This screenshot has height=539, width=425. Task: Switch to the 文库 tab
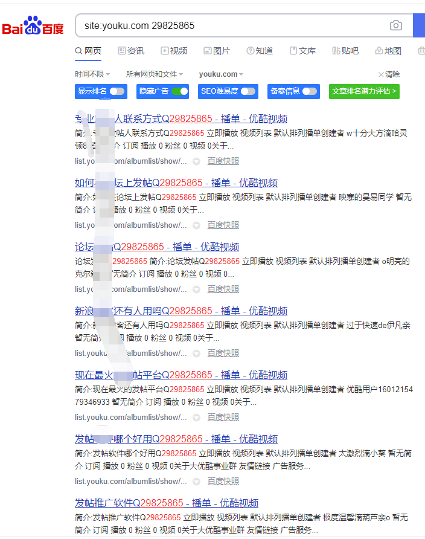(x=303, y=51)
